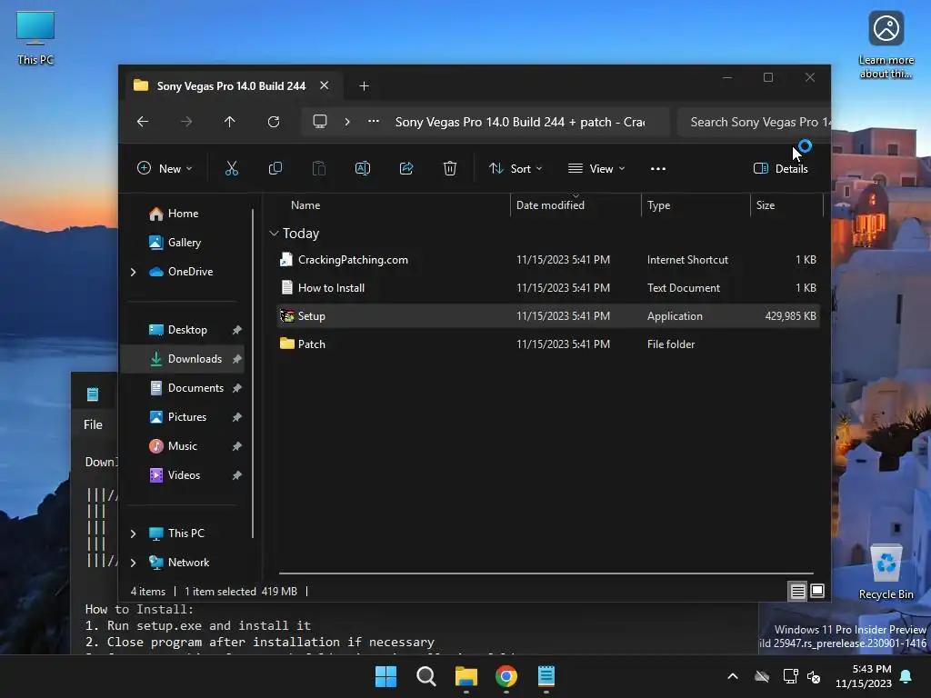Select the Setup application file

(x=548, y=315)
